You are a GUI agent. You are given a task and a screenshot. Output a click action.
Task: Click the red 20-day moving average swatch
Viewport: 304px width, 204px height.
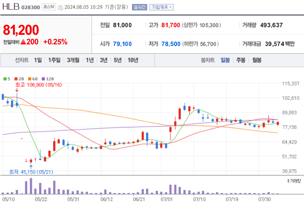click(x=16, y=79)
